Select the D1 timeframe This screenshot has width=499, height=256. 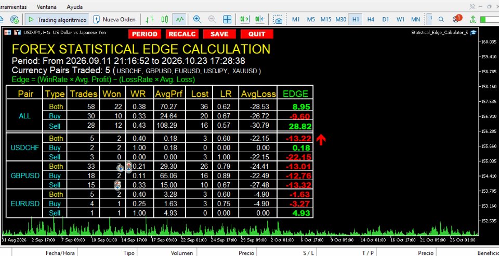386,19
